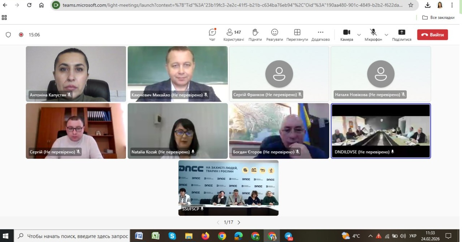Open Додатково more options menu
This screenshot has height=242, width=462.
(320, 35)
